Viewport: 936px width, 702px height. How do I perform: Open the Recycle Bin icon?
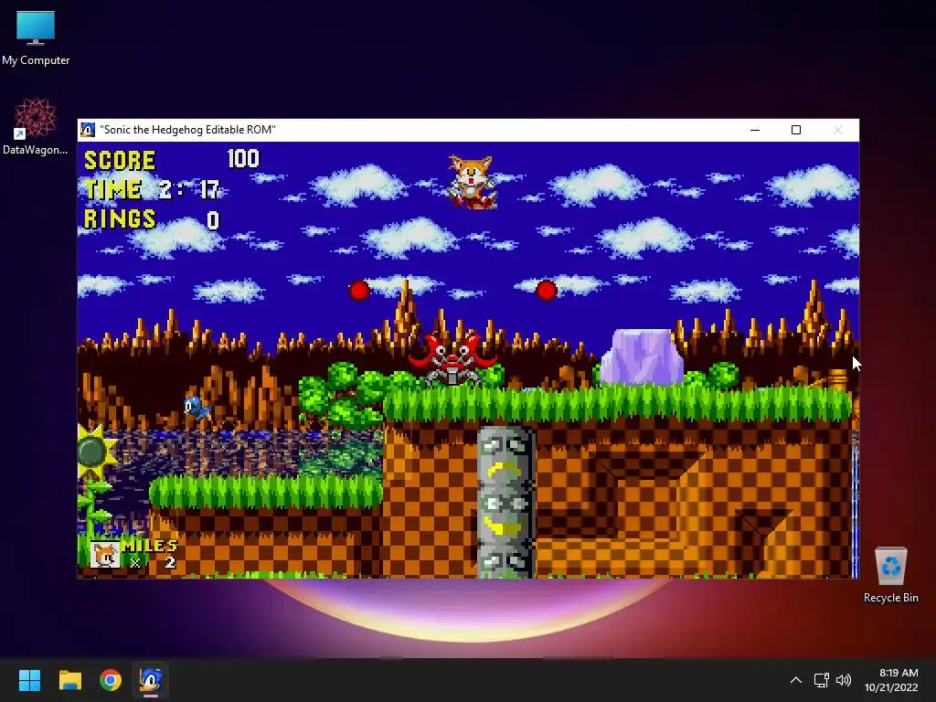890,575
